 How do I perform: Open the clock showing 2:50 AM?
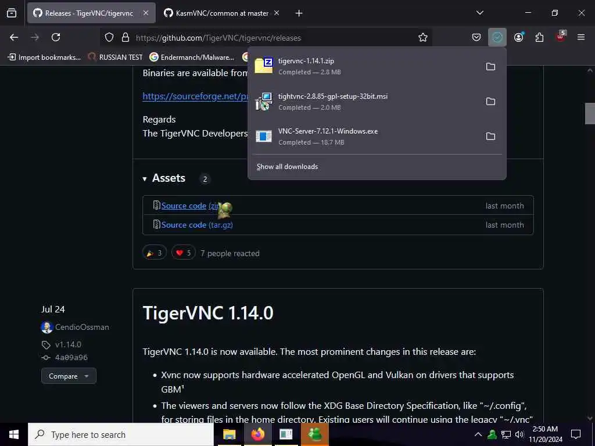click(x=545, y=434)
